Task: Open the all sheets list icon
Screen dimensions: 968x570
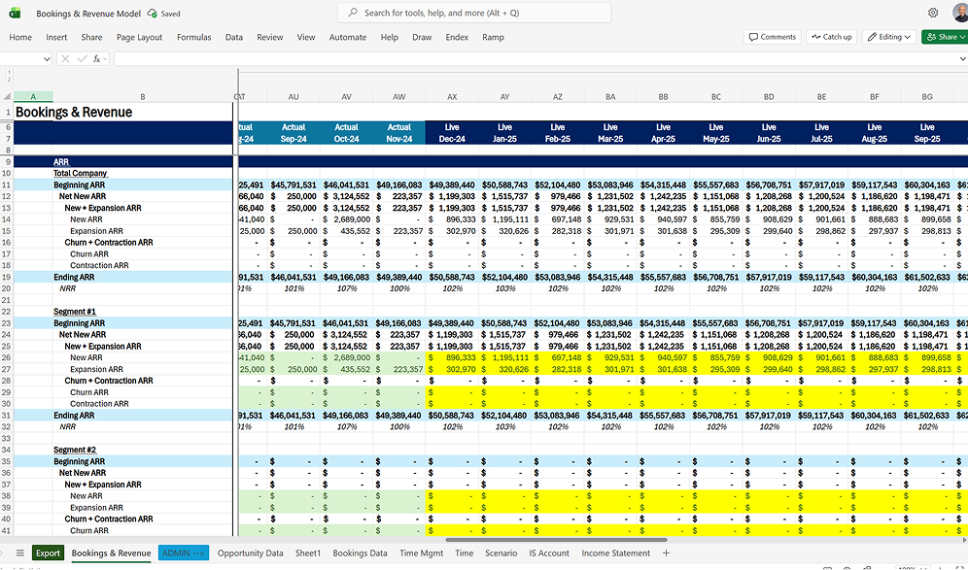Action: click(x=19, y=553)
